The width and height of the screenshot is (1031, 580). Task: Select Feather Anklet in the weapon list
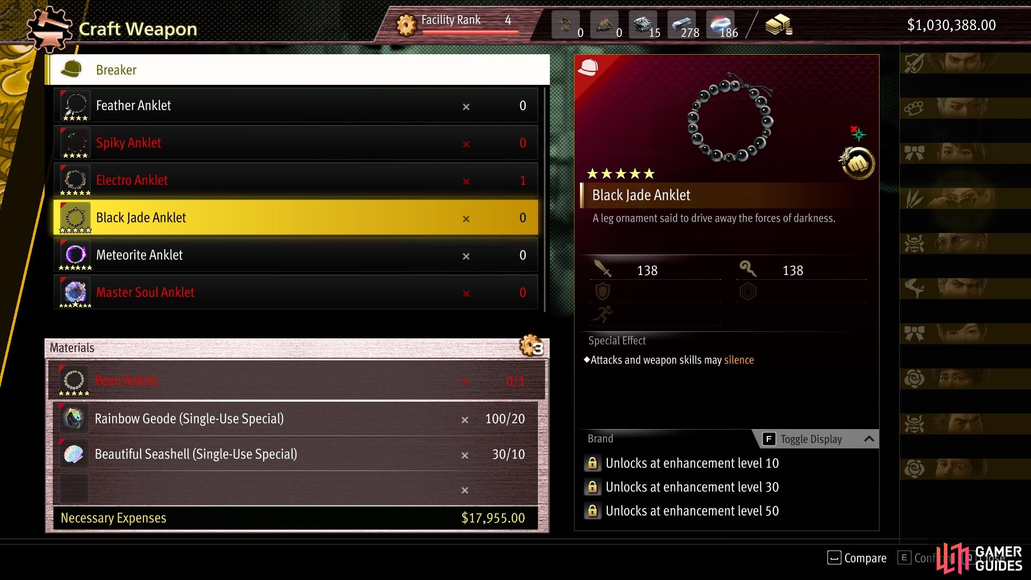point(295,106)
